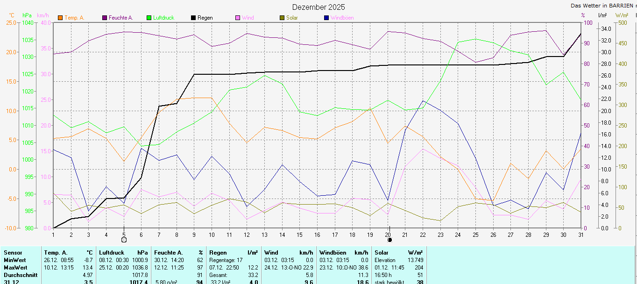637x284 pixels.
Task: Click the purple Feuchte A. legend square
Action: [x=105, y=18]
